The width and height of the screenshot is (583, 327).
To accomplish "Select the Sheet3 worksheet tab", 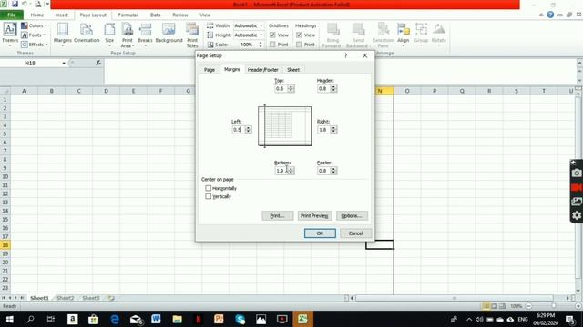I will [x=91, y=298].
